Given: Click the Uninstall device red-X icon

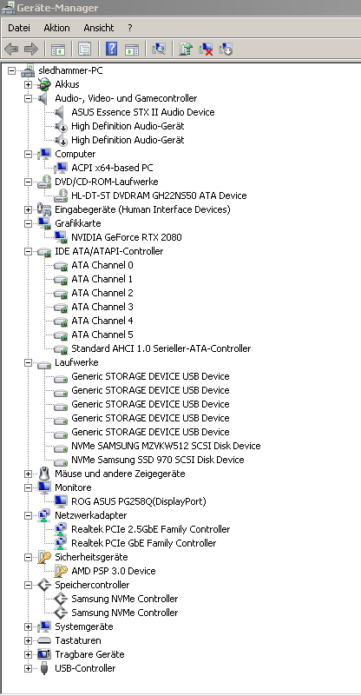Looking at the screenshot, I should click(x=206, y=49).
